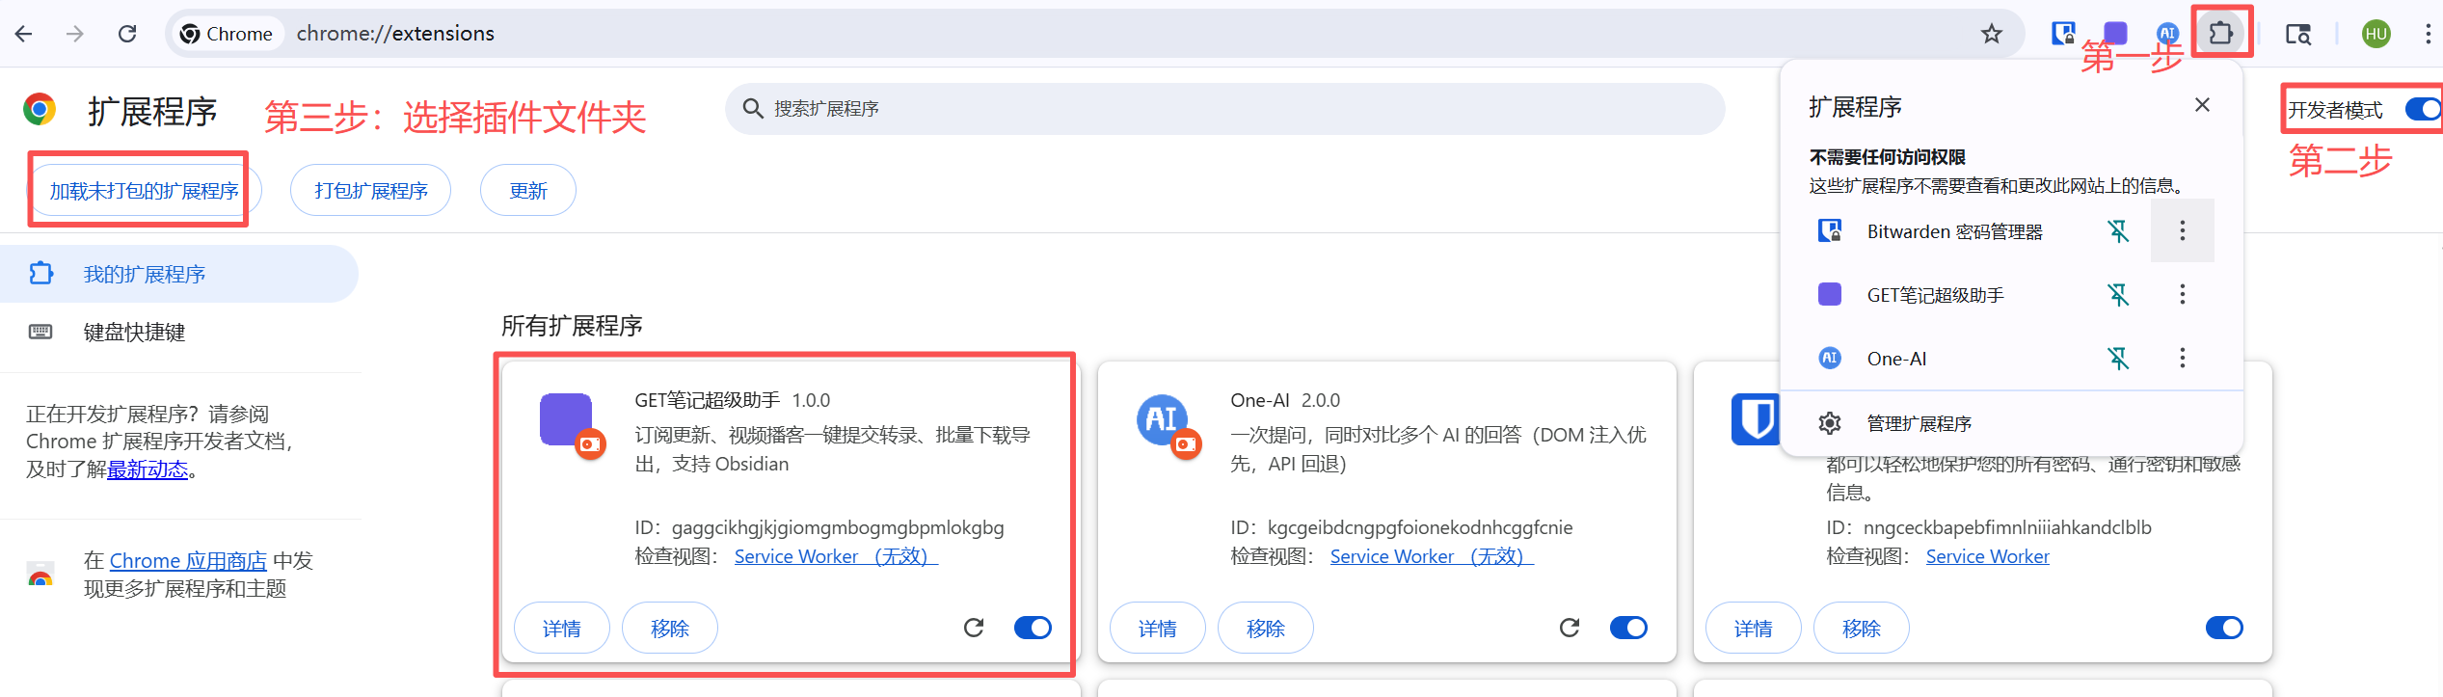Open more options for GET笔记超级助手
Screen dimensions: 2443x697
coord(2183,294)
